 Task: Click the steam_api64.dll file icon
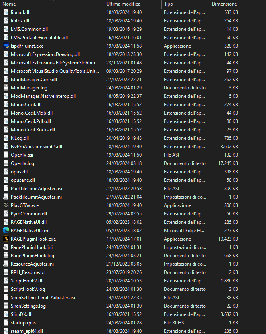click(6, 331)
